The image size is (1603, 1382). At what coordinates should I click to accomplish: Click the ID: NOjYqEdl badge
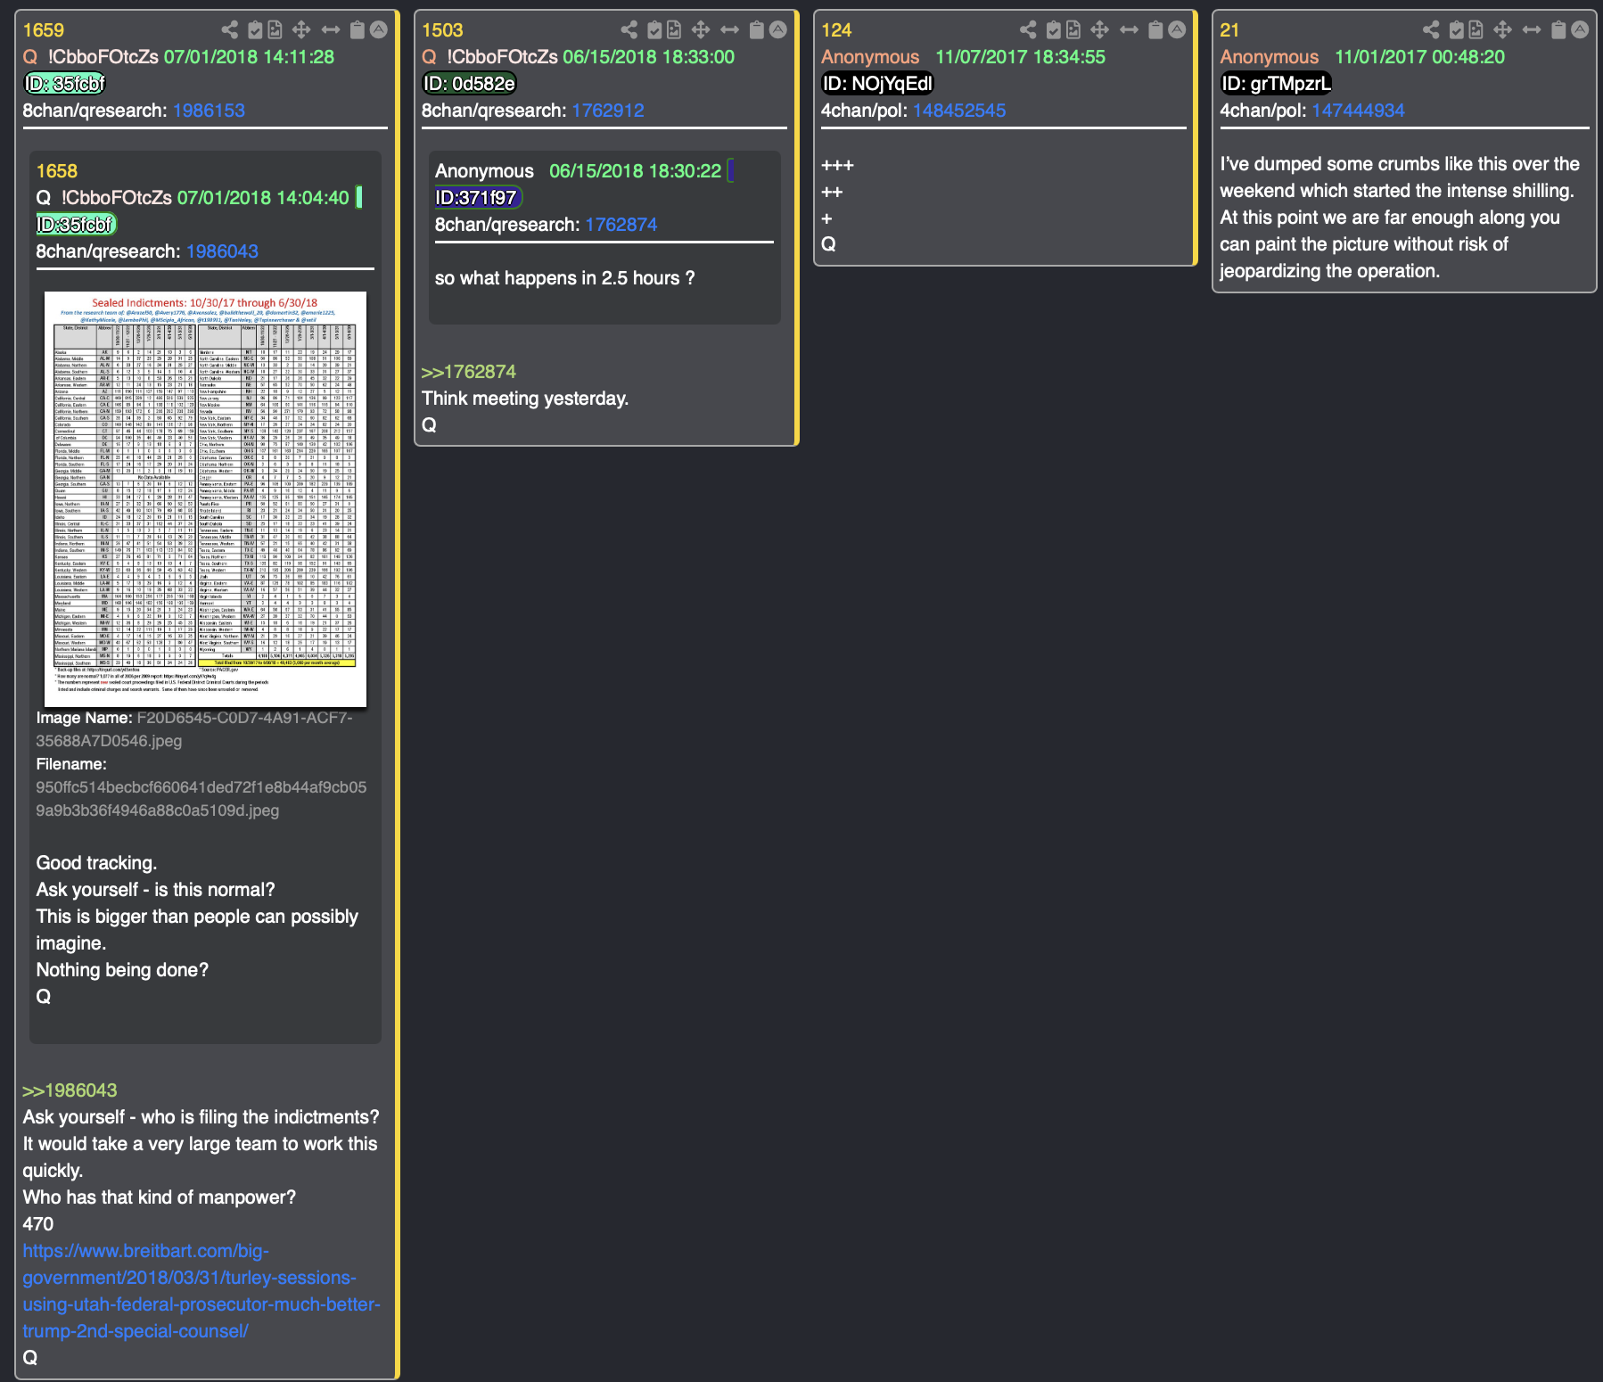click(x=877, y=84)
